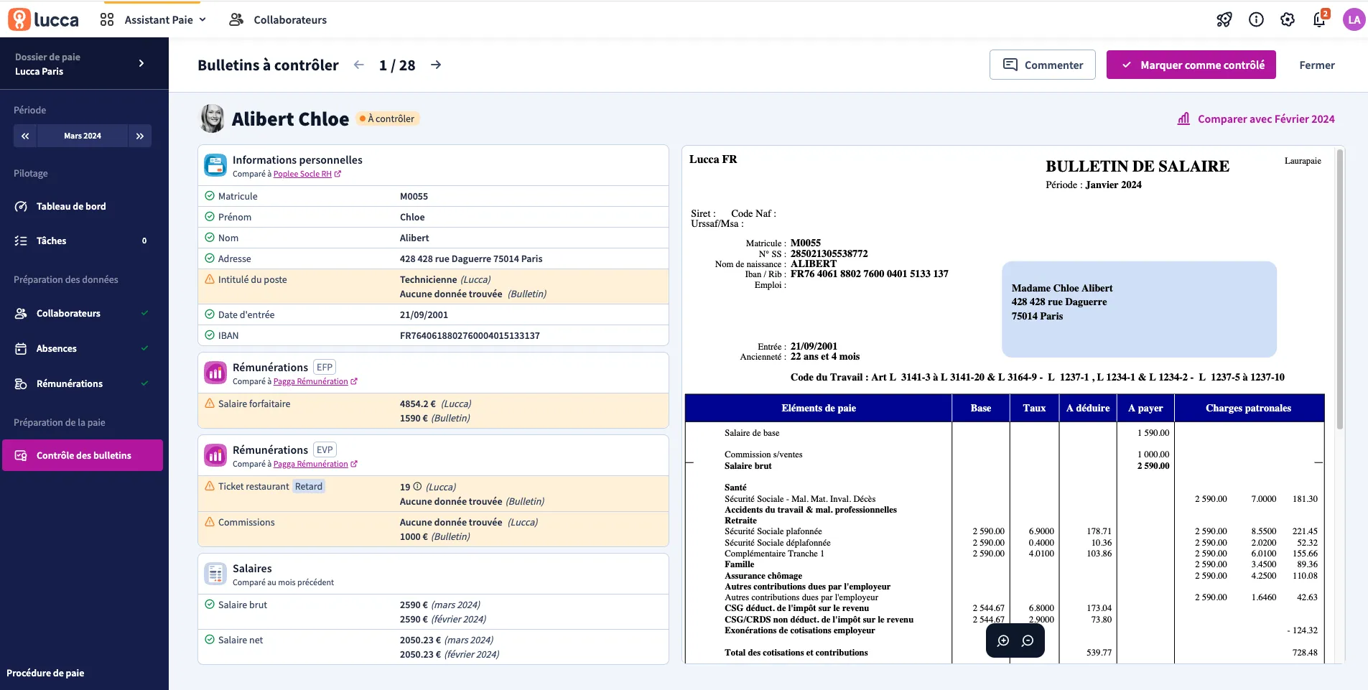
Task: Open settings gear icon
Action: pos(1288,19)
